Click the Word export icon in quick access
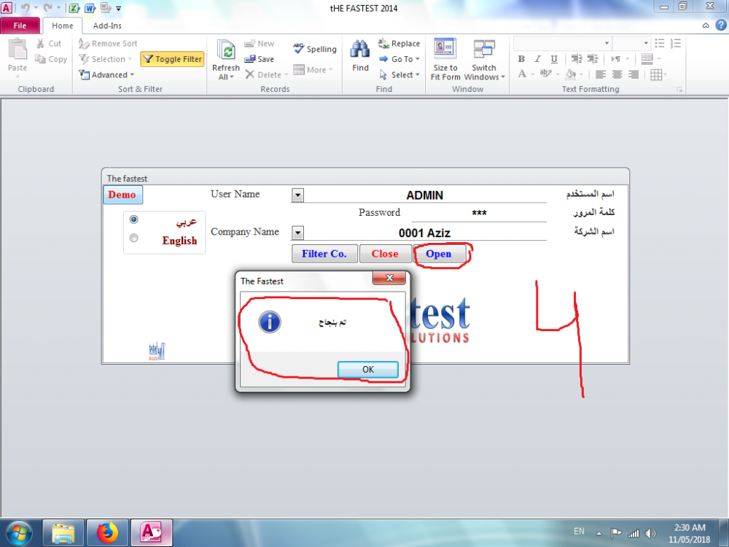This screenshot has height=547, width=729. pyautogui.click(x=90, y=8)
